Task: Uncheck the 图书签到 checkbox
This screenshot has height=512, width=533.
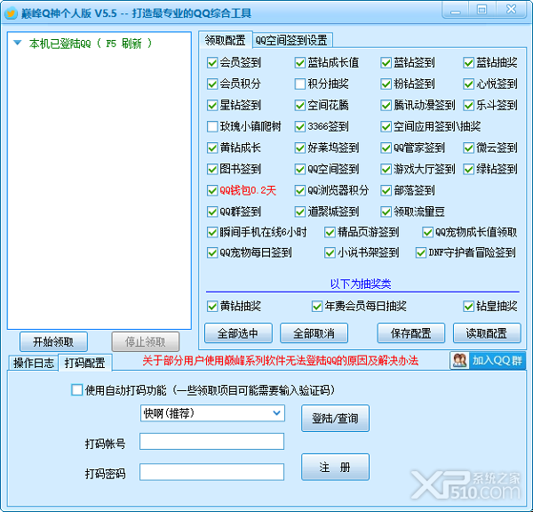Action: tap(212, 169)
